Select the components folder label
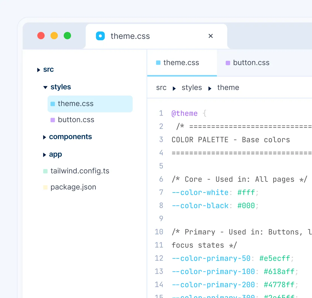312x298 pixels. tap(70, 137)
